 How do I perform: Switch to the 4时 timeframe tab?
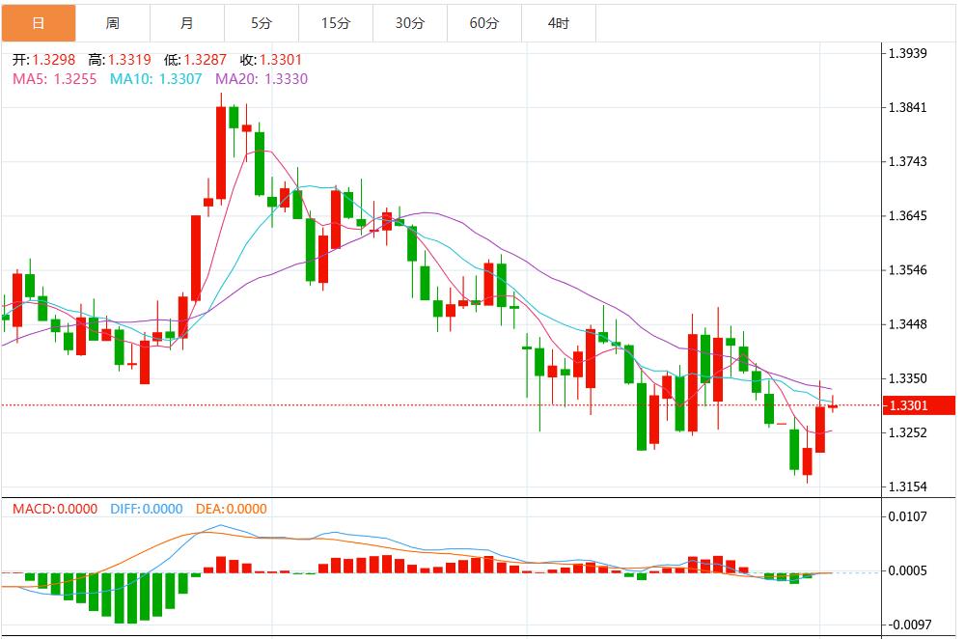click(558, 23)
